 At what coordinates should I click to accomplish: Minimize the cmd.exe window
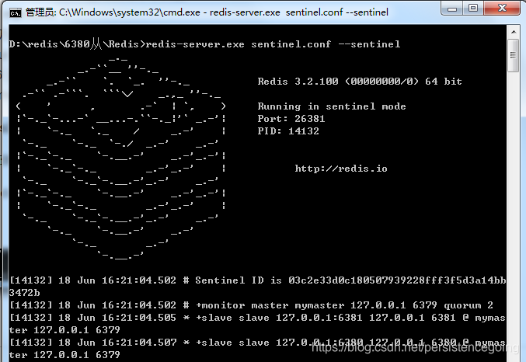tap(452, 8)
